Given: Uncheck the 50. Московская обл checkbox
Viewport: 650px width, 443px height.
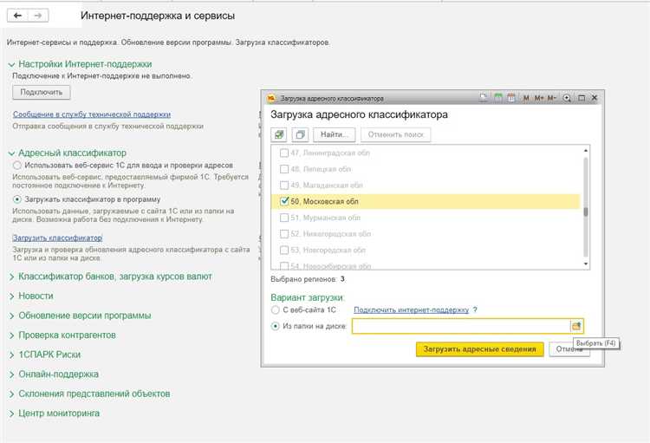Looking at the screenshot, I should [x=284, y=201].
